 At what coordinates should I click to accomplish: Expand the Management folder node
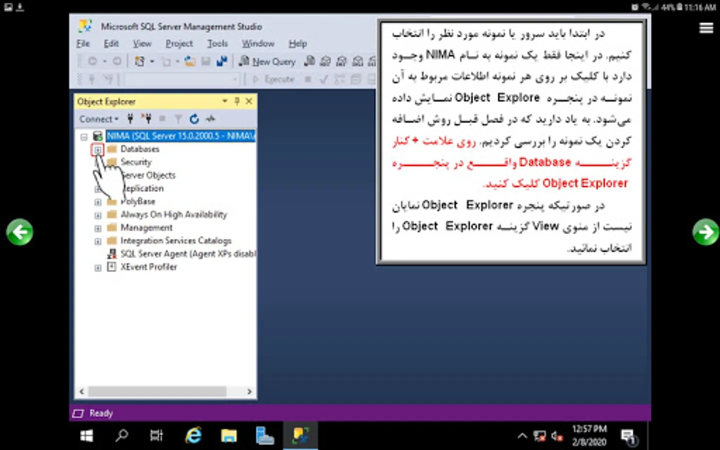point(97,228)
